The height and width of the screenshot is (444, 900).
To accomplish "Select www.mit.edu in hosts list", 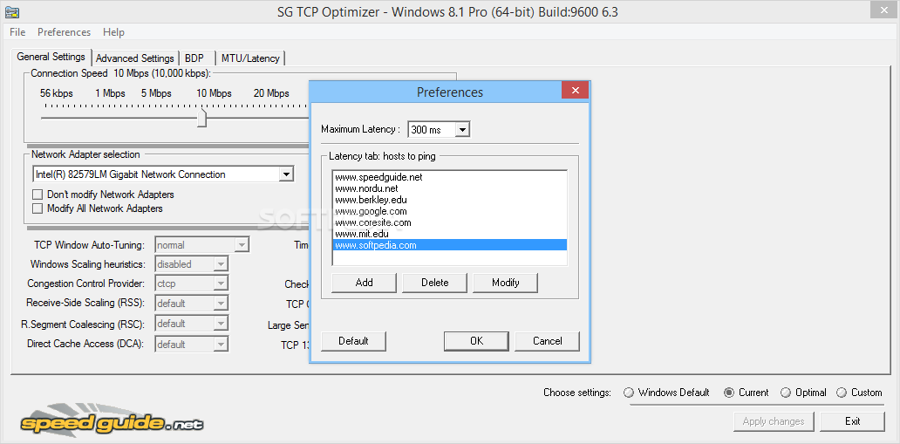I will click(449, 234).
